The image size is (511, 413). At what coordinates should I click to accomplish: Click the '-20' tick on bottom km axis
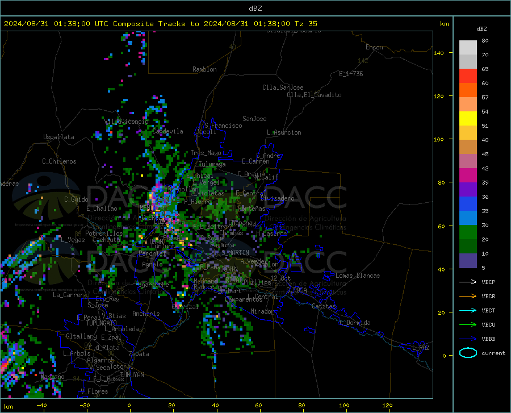pos(85,405)
